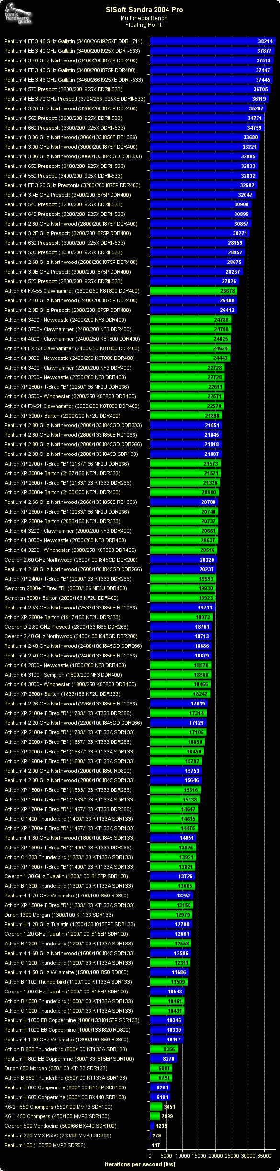Click the green bar showing 26678

click(194, 291)
